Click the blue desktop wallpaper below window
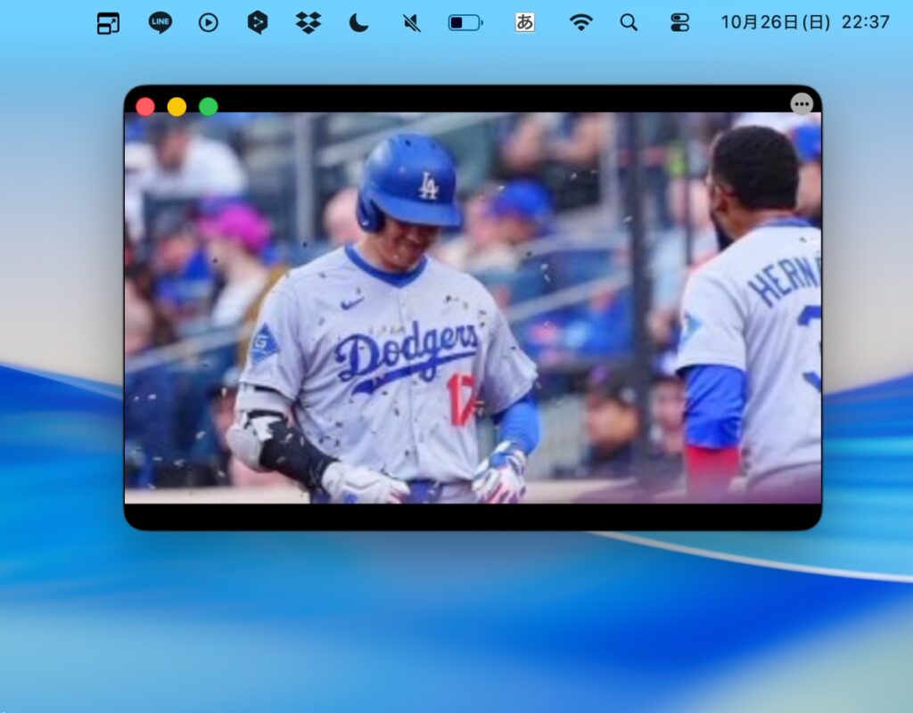 (x=446, y=624)
